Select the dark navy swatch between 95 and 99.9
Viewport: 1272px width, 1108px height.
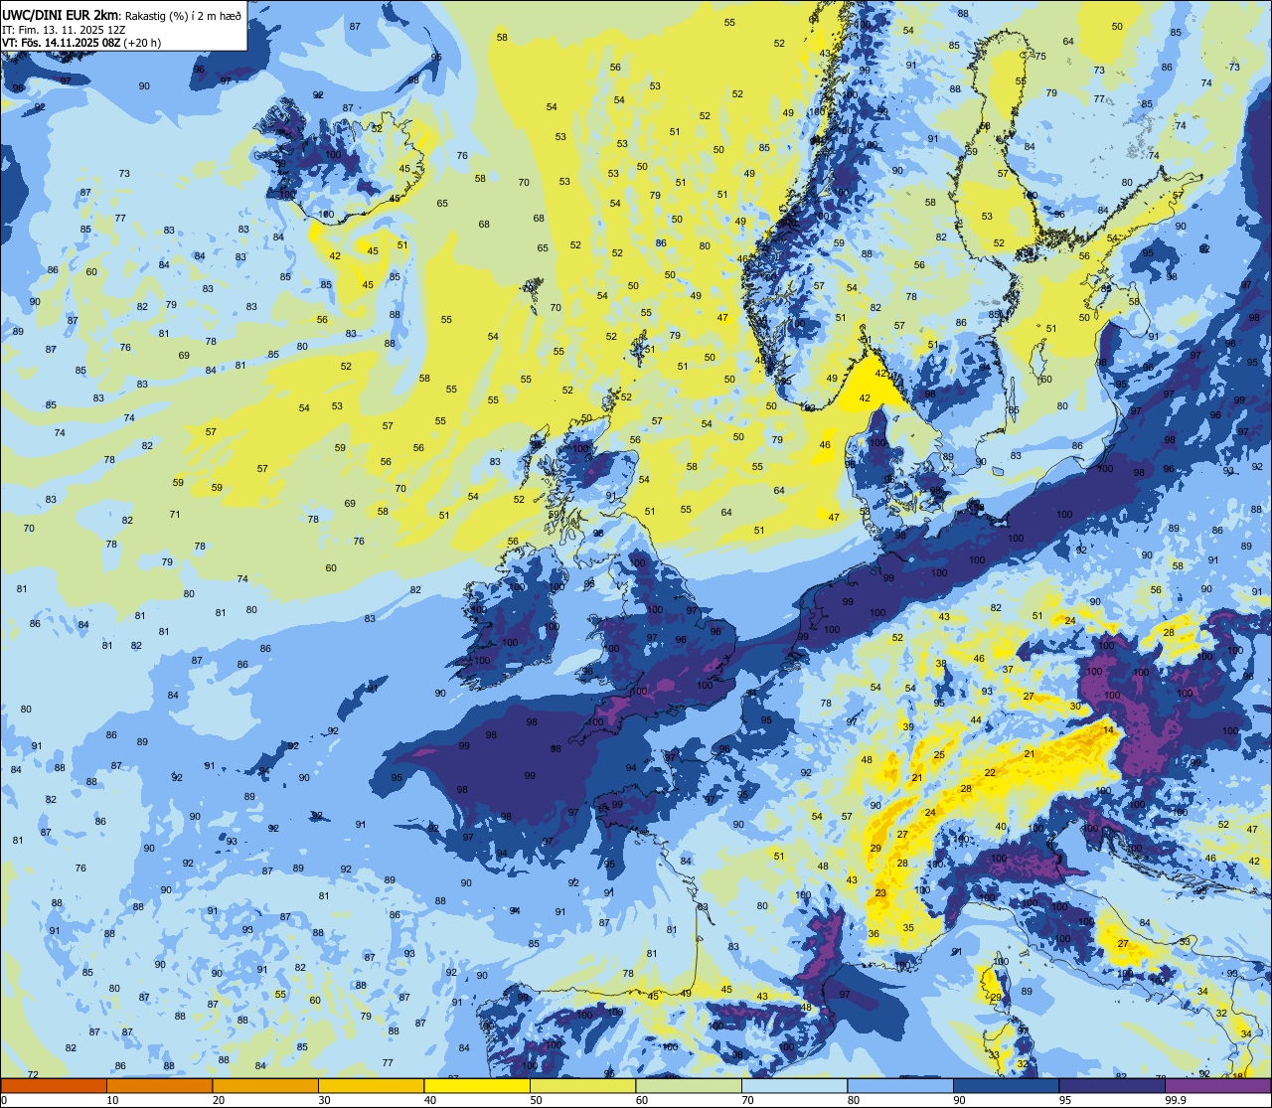pos(1112,1085)
